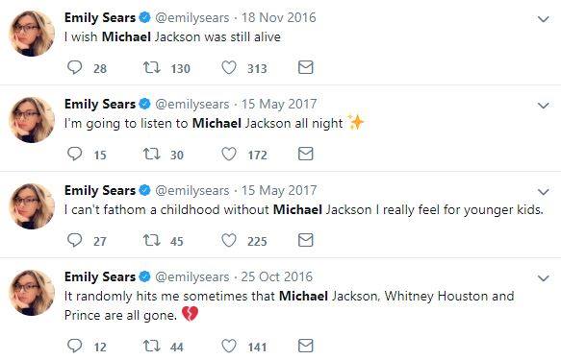This screenshot has width=561, height=360.
Task: Retweet the tweet with 45 retweets
Action: (x=152, y=240)
